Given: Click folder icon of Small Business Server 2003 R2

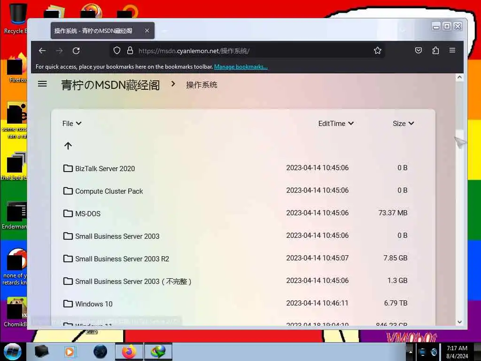Looking at the screenshot, I should pyautogui.click(x=68, y=259).
